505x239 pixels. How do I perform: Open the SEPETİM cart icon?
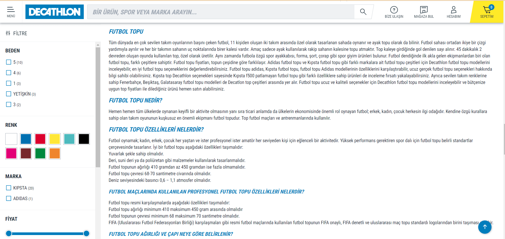tap(487, 9)
